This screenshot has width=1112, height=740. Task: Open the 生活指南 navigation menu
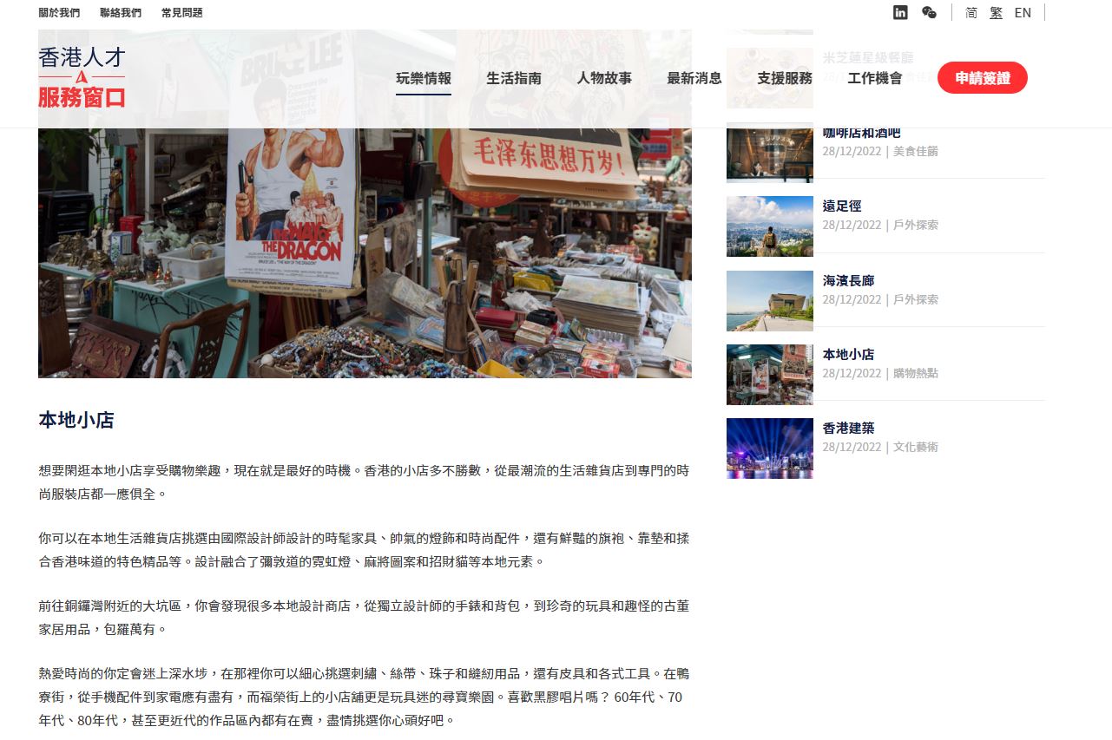[514, 78]
